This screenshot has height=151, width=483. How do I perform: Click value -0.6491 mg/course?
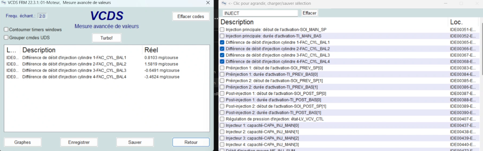coord(162,70)
